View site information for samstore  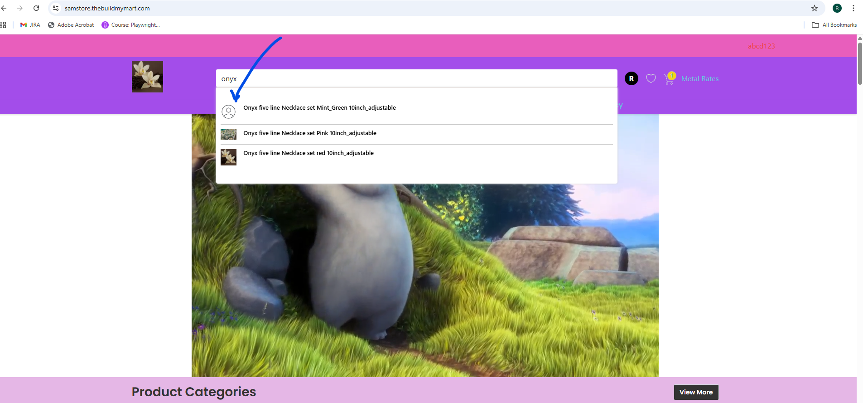pos(56,8)
